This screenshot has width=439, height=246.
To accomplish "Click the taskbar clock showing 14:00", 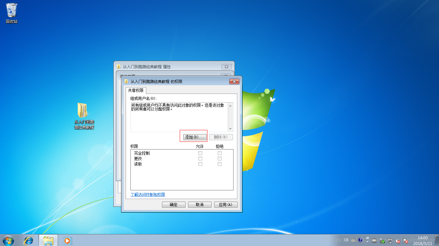I will click(x=423, y=241).
